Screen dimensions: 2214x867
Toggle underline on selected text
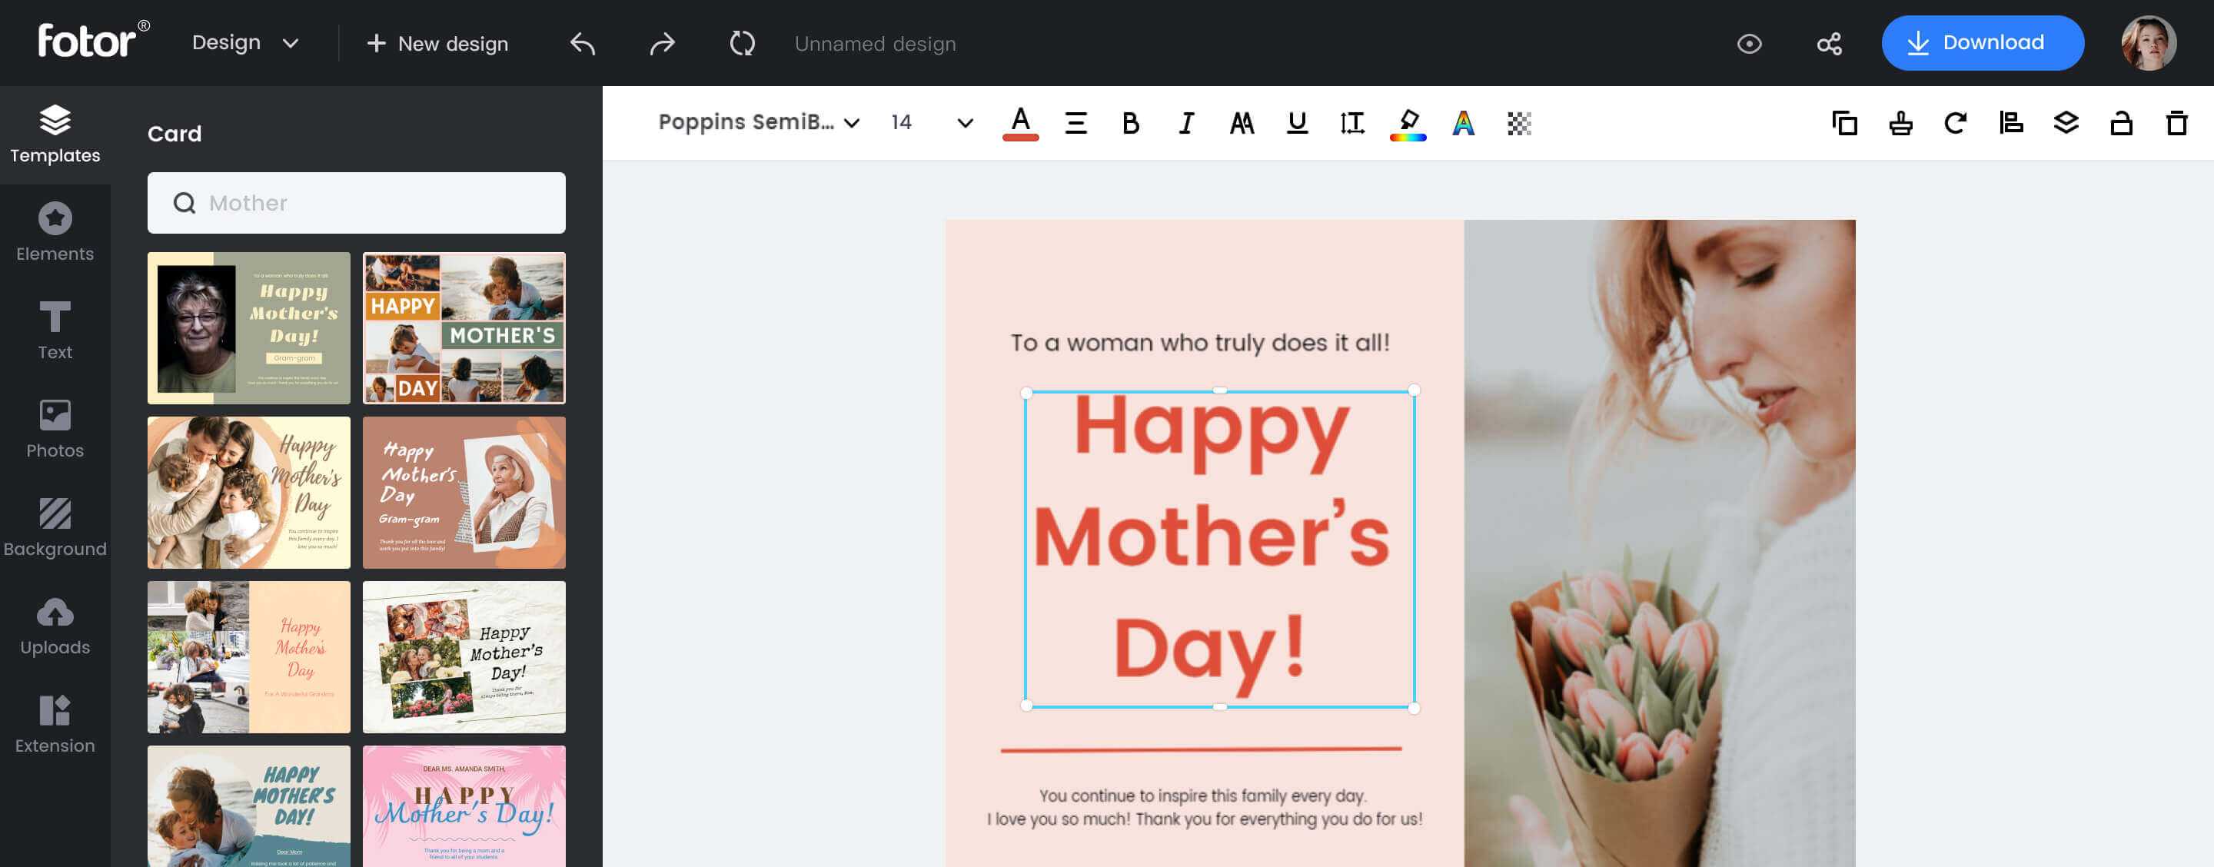click(x=1296, y=123)
